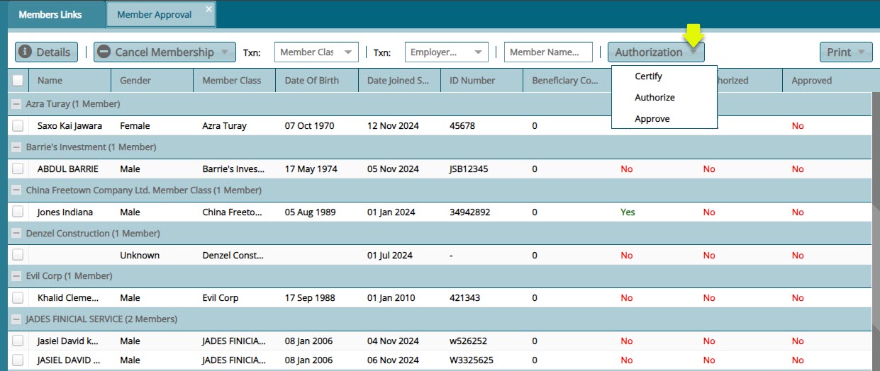Open the Details info button

click(47, 52)
